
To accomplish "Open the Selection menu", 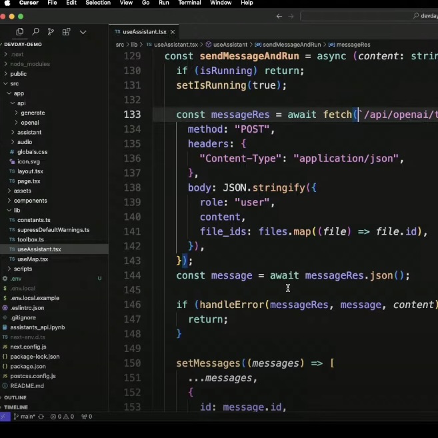I will pyautogui.click(x=98, y=3).
